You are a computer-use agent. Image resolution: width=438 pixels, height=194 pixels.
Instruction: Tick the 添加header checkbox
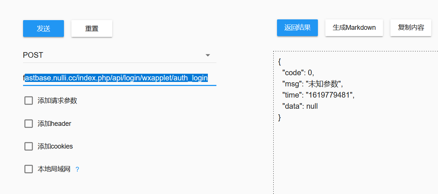click(29, 124)
